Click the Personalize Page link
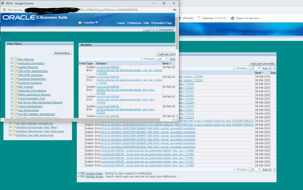 pyautogui.click(x=162, y=23)
